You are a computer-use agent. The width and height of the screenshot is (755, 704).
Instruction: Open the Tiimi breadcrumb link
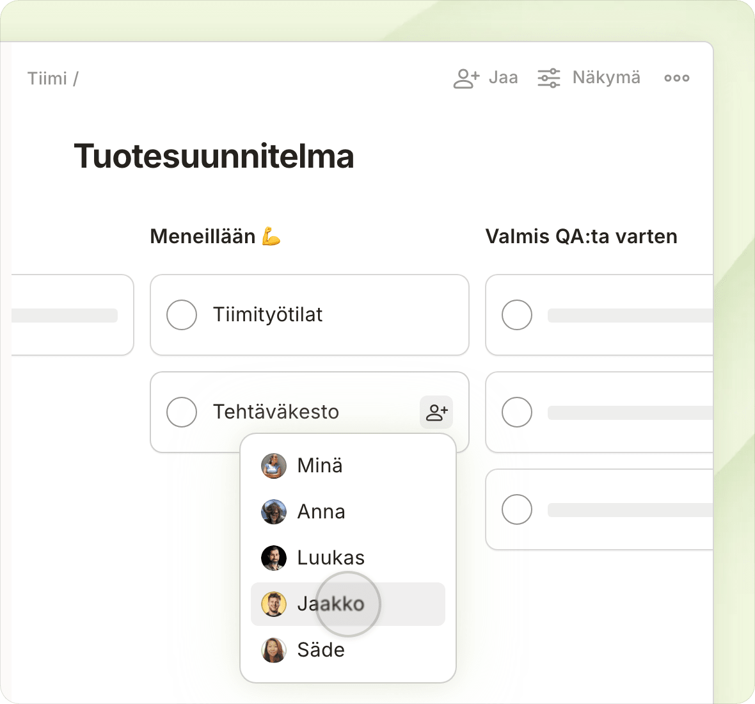47,79
